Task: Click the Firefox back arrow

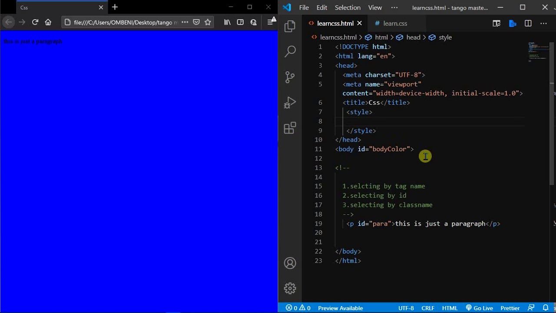Action: click(9, 22)
